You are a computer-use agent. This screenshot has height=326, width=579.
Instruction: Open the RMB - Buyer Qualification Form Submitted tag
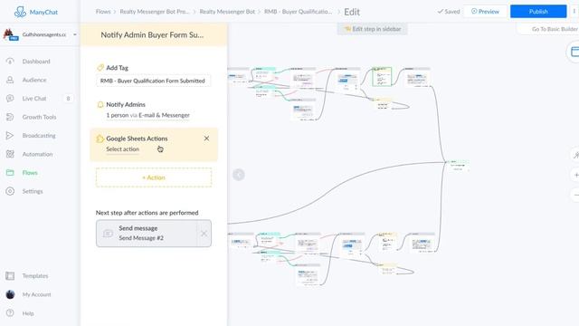(x=153, y=81)
